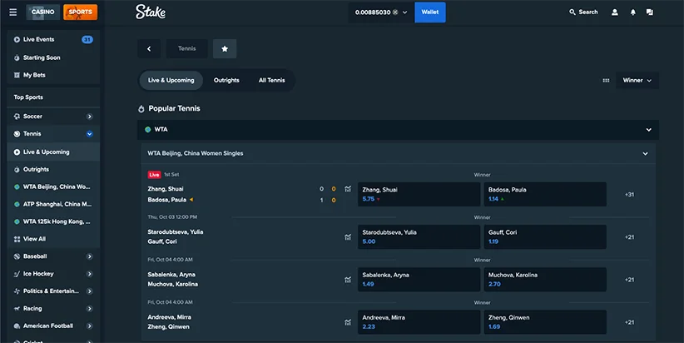Switch to the Casino section

click(42, 12)
